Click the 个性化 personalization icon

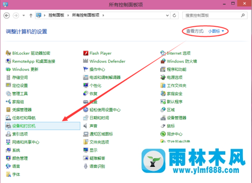pos(86,85)
